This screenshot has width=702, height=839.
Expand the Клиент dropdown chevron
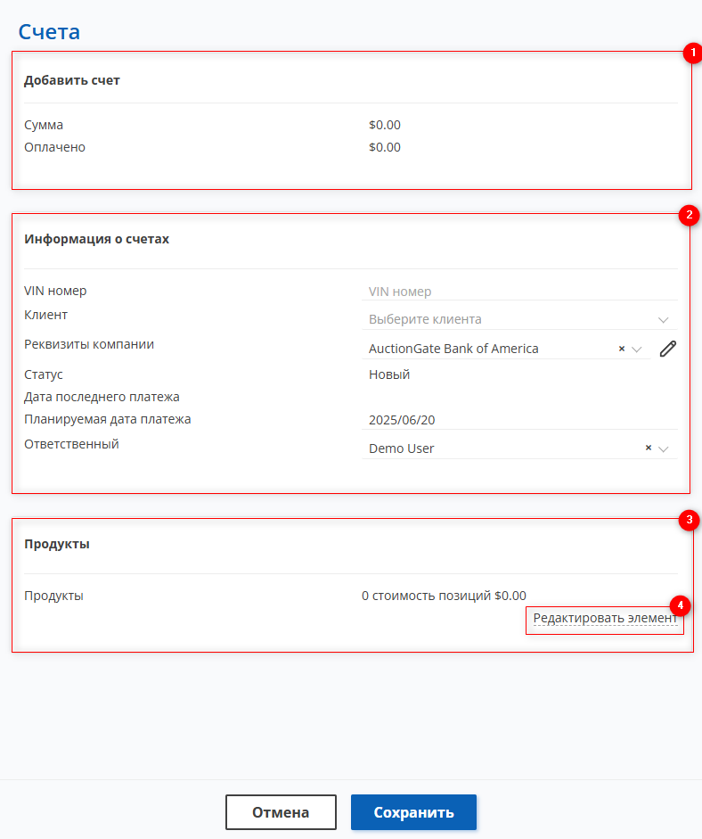click(x=663, y=320)
